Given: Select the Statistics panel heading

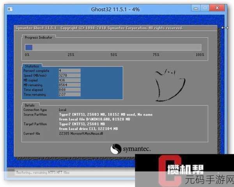Looking at the screenshot, I should point(32,66).
